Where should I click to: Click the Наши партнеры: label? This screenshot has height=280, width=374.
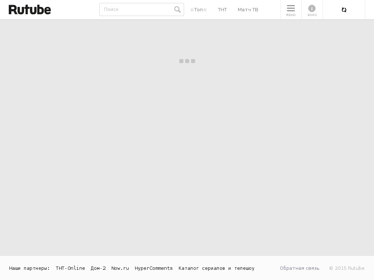click(29, 268)
